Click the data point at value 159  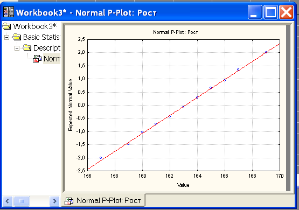(128, 144)
